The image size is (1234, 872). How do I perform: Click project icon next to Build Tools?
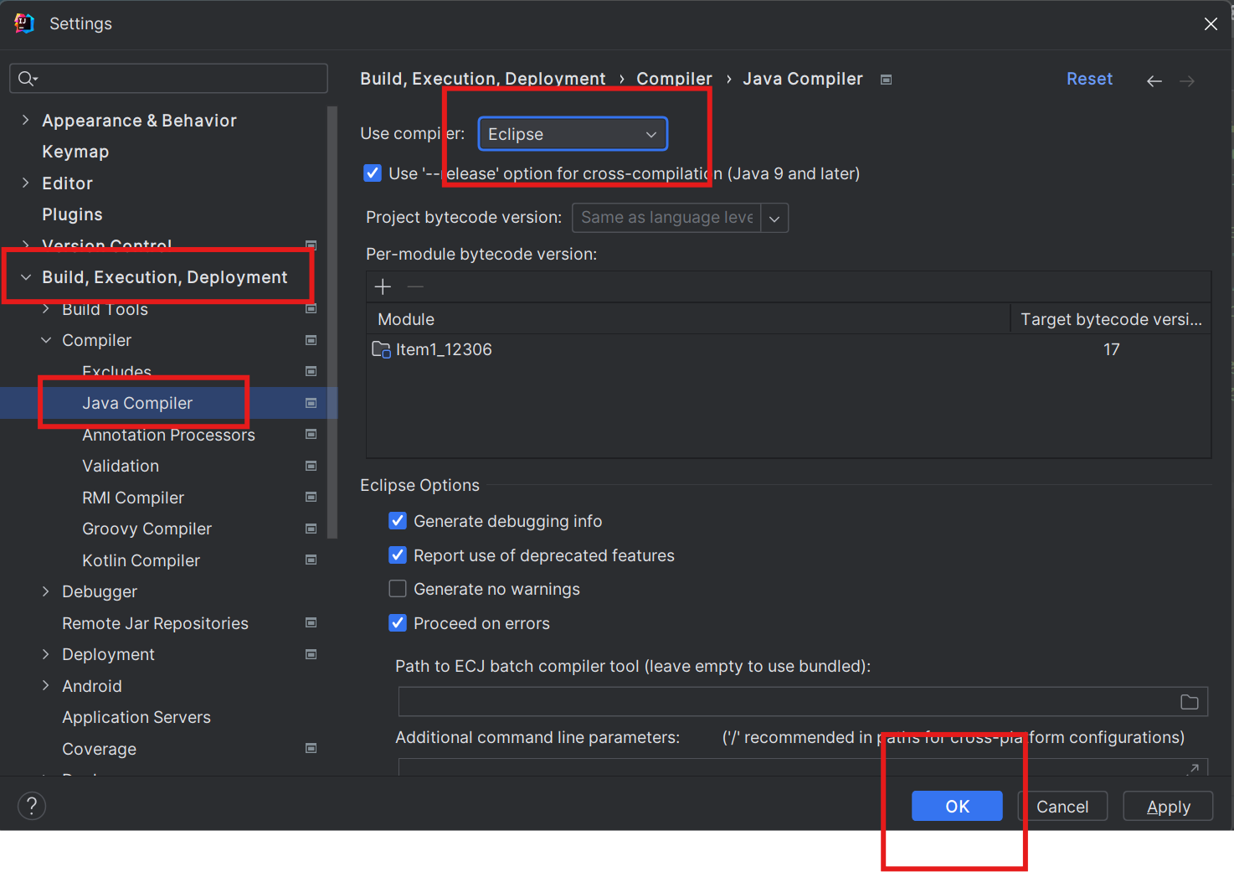tap(311, 309)
